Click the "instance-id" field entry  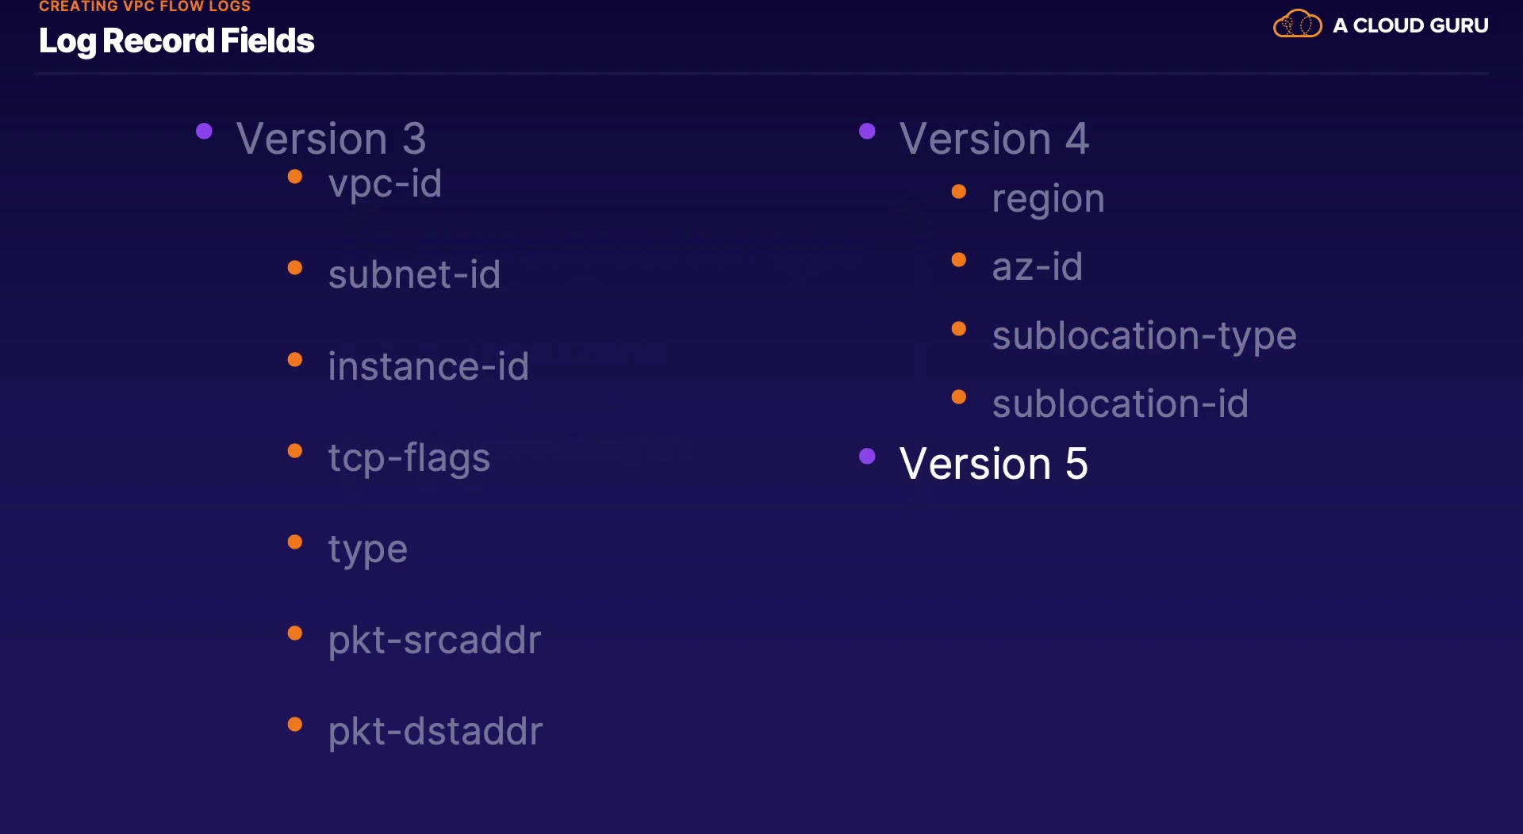[428, 366]
